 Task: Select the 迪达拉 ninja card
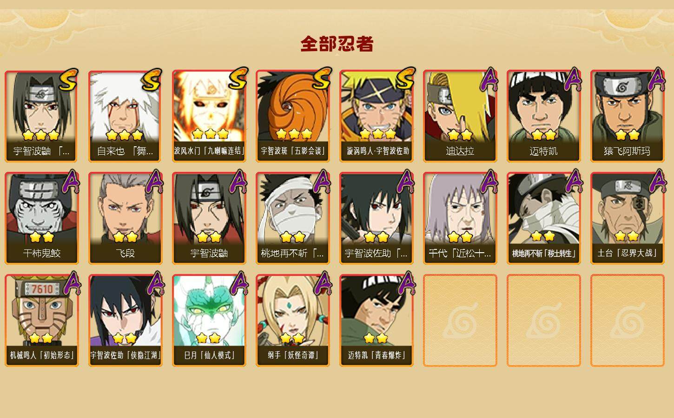(x=460, y=116)
